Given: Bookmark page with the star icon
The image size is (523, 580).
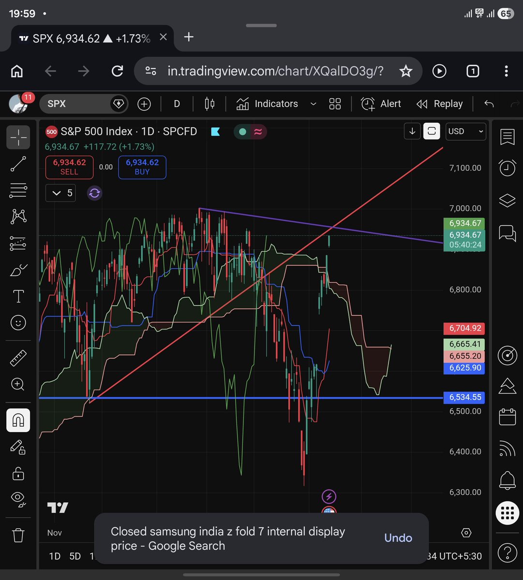Looking at the screenshot, I should pos(405,72).
